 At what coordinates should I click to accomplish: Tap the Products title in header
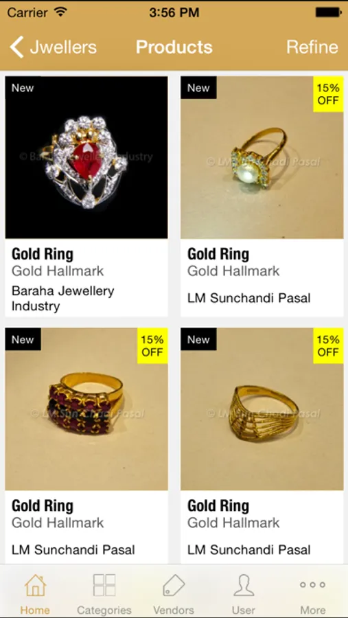(174, 47)
